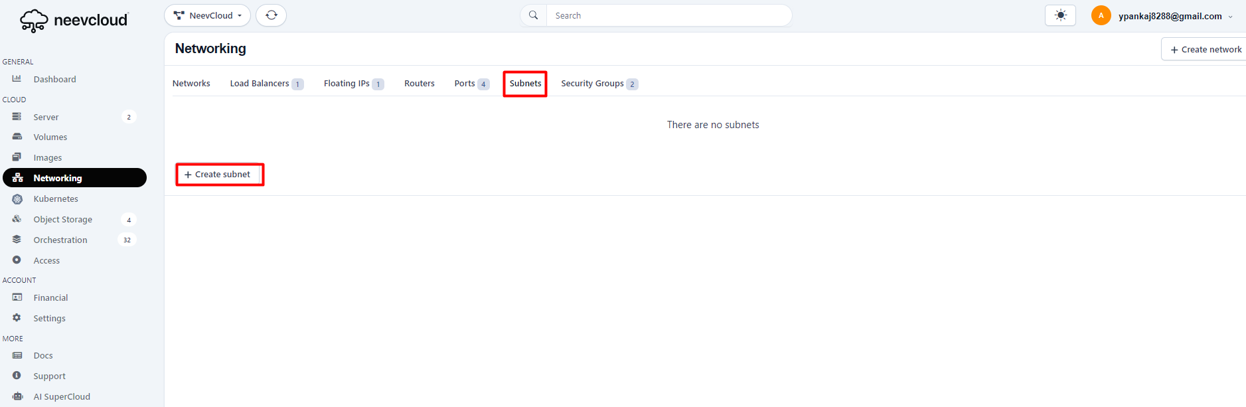Select Orchestration in the sidebar
The width and height of the screenshot is (1246, 407).
60,240
